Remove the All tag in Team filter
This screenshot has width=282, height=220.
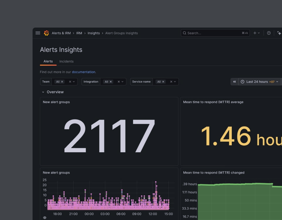62,82
